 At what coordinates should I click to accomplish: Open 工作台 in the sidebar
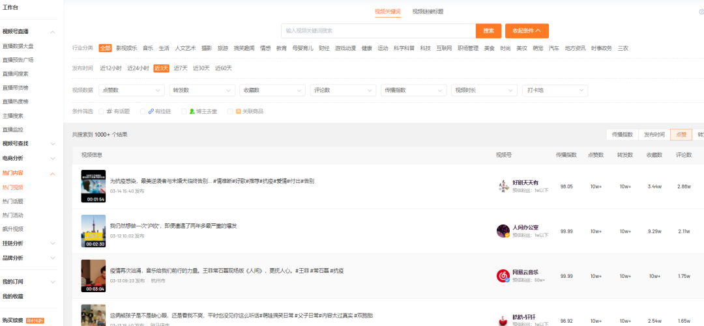click(x=10, y=8)
